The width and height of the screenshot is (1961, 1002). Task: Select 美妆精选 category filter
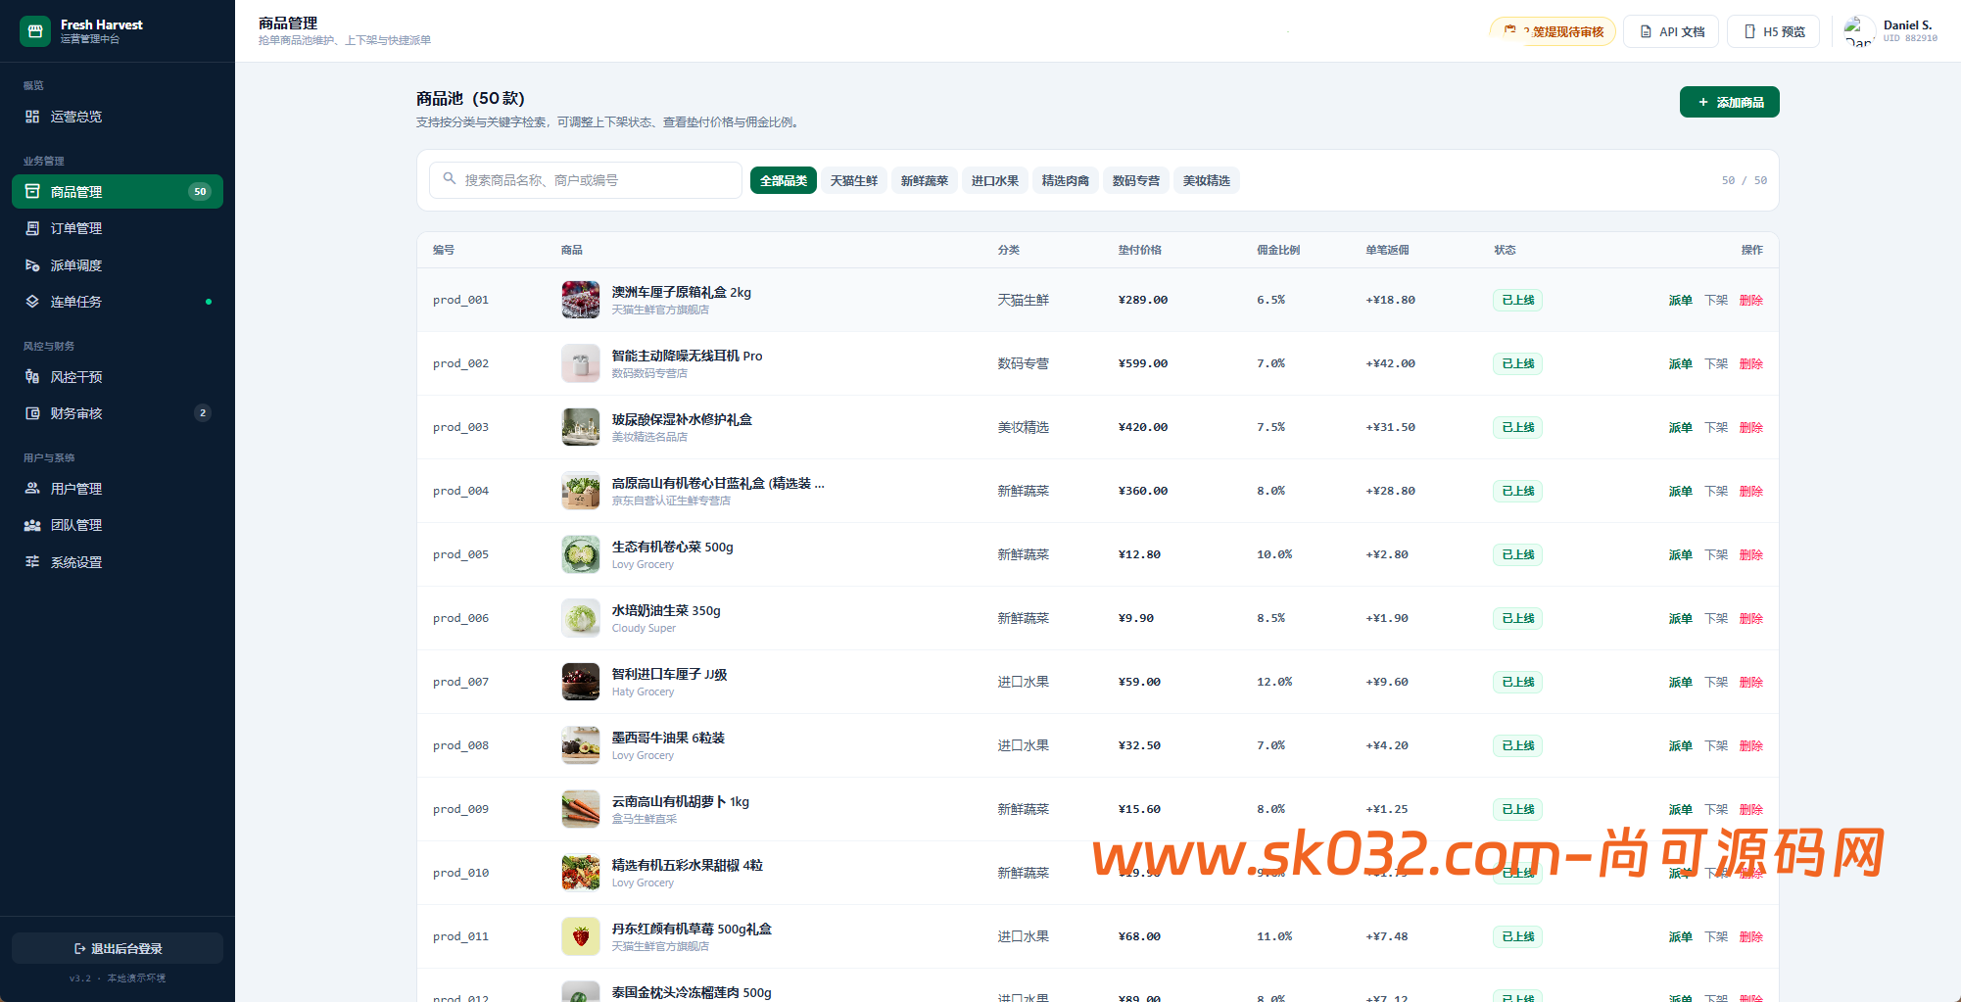pos(1207,180)
